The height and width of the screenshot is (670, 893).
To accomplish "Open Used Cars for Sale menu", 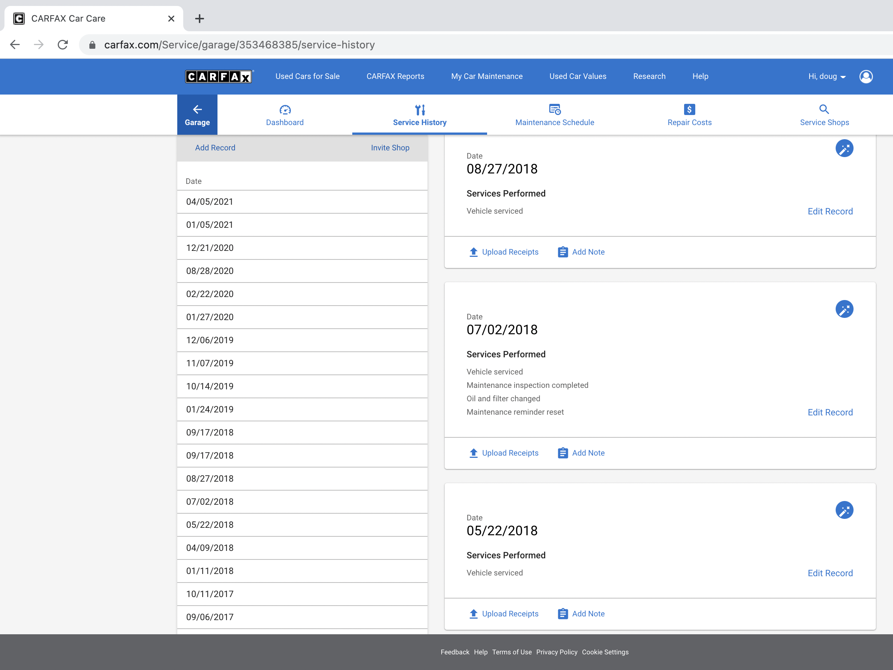I will pyautogui.click(x=307, y=76).
